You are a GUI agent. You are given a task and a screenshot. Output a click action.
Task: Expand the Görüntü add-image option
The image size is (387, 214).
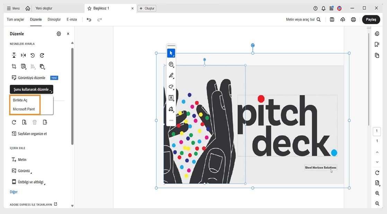22,171
